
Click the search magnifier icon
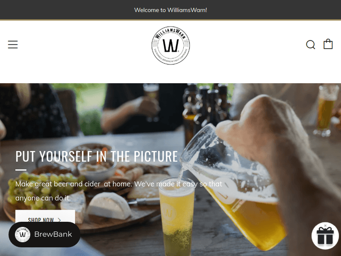tap(311, 45)
